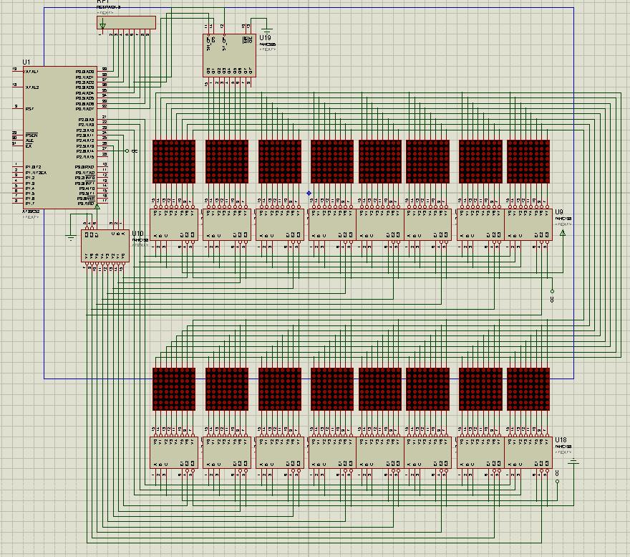Select the seventh LED matrix in the bottom row

(480, 389)
